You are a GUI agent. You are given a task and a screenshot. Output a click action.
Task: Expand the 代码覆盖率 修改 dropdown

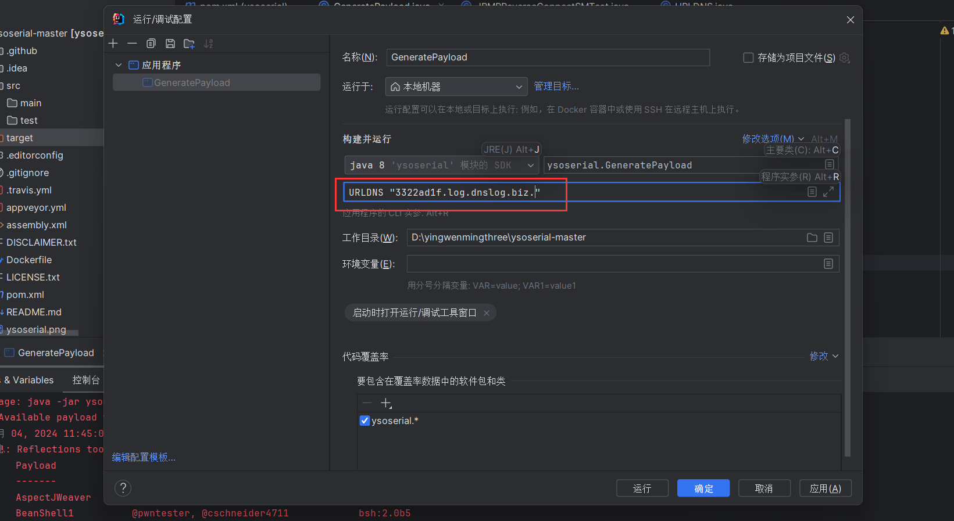(824, 356)
